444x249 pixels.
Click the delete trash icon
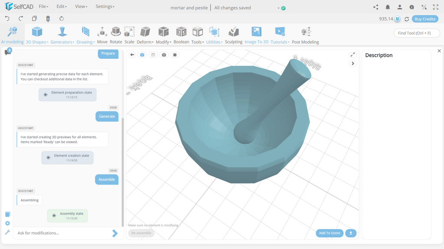[x=48, y=19]
